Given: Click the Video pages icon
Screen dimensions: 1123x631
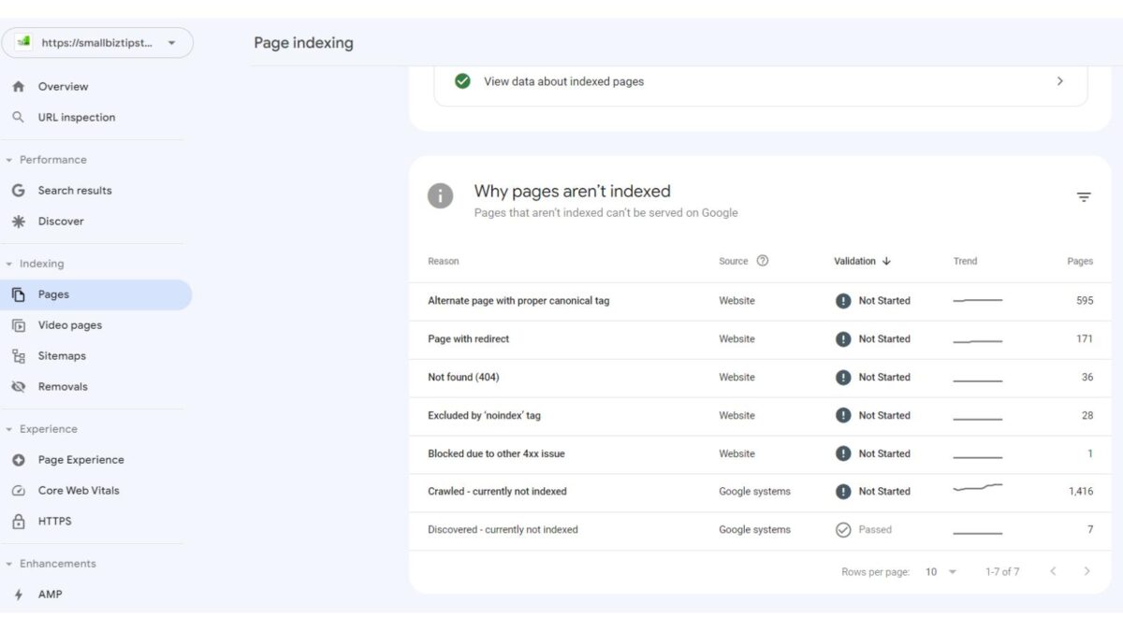Looking at the screenshot, I should [18, 325].
